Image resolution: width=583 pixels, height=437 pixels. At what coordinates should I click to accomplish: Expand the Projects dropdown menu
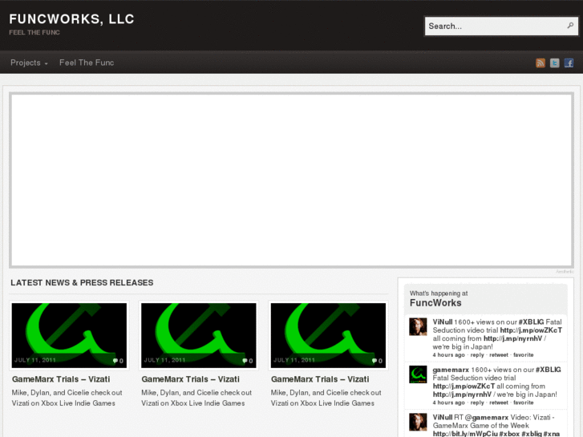(x=29, y=63)
